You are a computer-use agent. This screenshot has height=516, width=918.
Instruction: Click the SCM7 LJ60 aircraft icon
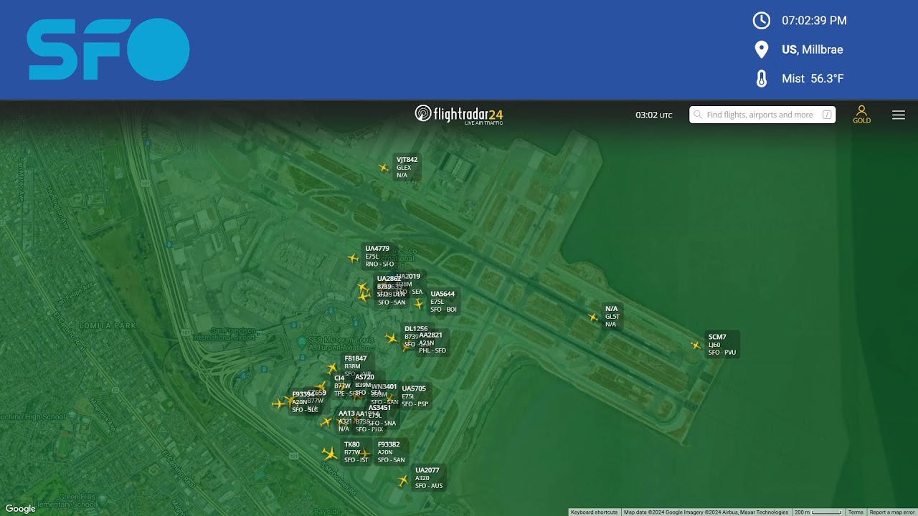click(x=696, y=345)
